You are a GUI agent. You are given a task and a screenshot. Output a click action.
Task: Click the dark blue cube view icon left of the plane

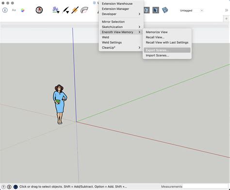tap(156, 10)
